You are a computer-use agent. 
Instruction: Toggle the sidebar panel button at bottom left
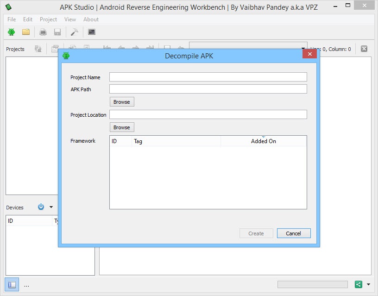point(12,284)
